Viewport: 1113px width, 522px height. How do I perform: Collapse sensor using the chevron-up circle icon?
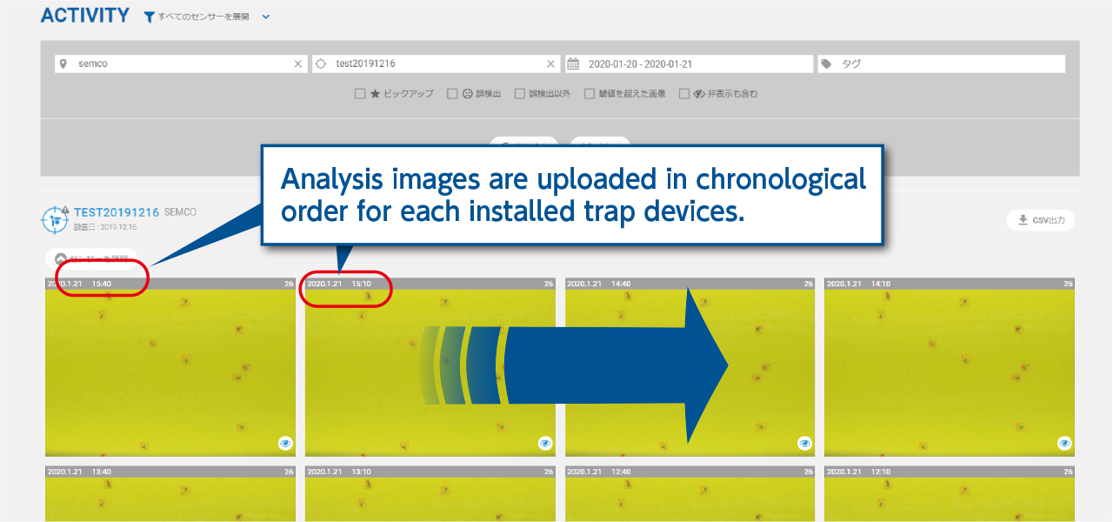(61, 259)
